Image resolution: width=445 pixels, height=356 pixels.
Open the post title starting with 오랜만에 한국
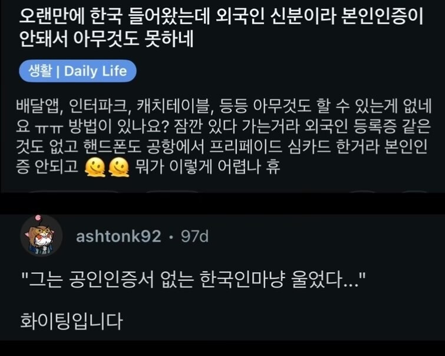222,28
